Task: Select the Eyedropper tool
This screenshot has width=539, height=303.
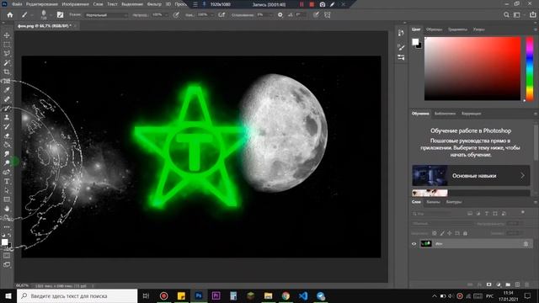Action: coord(7,90)
